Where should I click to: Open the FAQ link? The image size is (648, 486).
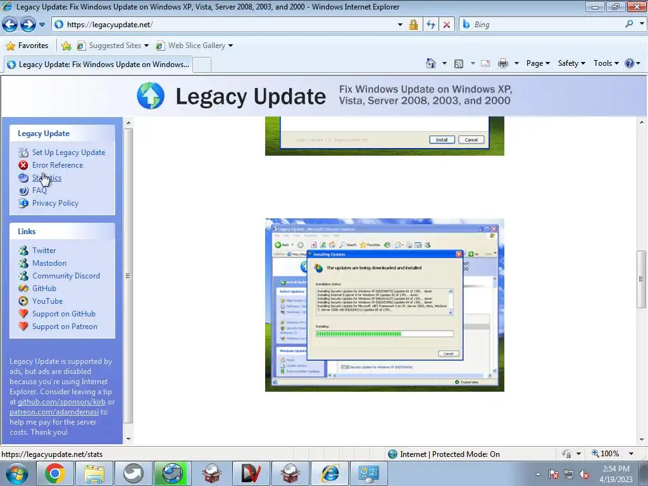click(39, 190)
